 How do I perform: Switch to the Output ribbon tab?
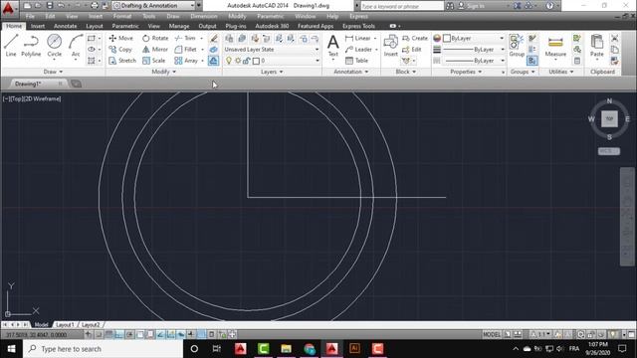(x=207, y=26)
